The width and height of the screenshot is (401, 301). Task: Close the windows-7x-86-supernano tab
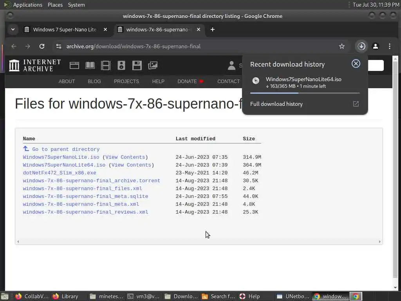(199, 29)
